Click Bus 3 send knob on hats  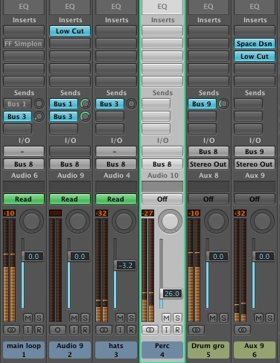[x=131, y=104]
